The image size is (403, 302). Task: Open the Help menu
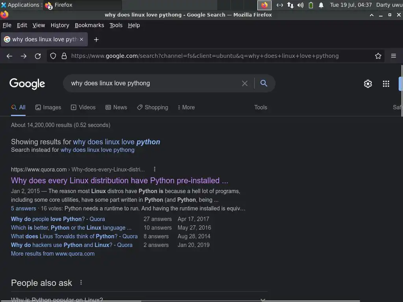(x=134, y=25)
